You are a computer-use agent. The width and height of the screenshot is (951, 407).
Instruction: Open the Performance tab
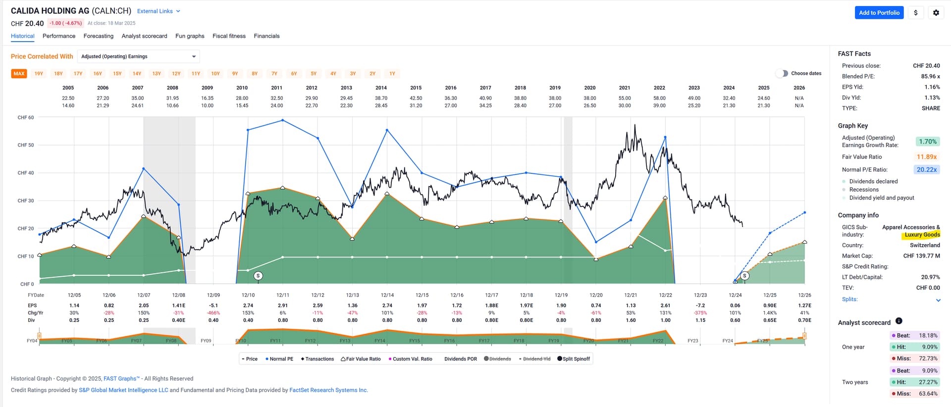coord(59,36)
